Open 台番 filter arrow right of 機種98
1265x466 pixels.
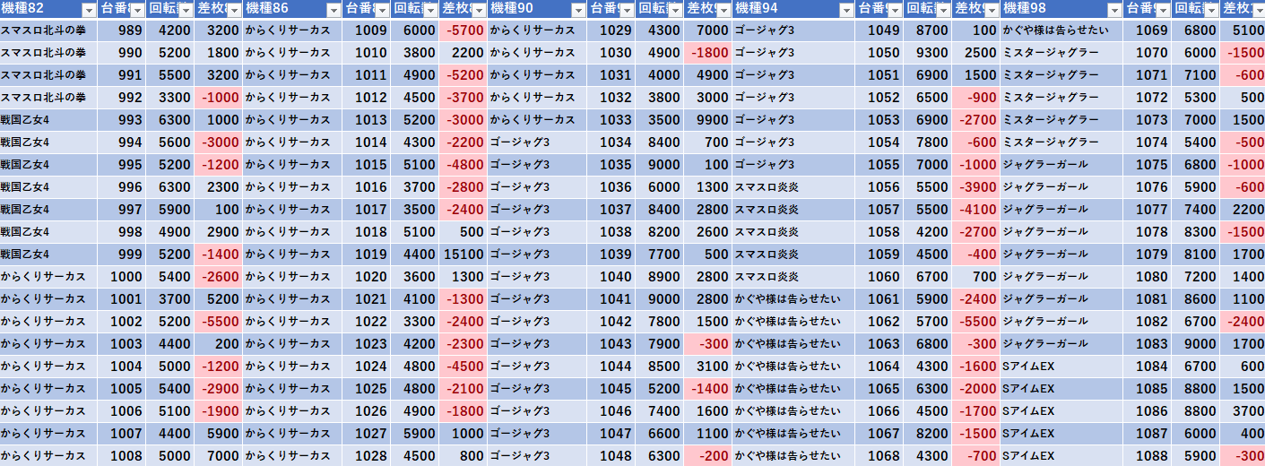click(1162, 10)
